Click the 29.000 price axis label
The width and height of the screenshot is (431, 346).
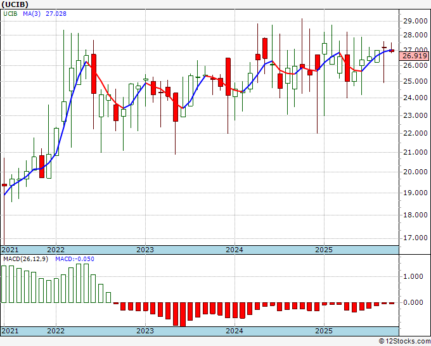[415, 21]
